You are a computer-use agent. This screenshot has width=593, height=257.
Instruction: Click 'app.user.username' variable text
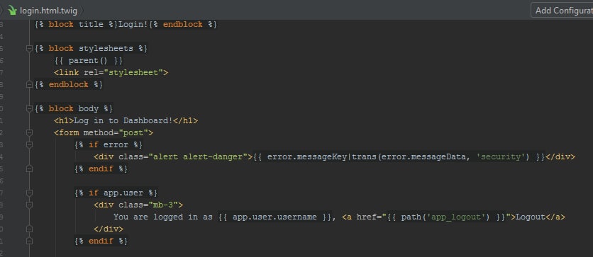(x=275, y=217)
